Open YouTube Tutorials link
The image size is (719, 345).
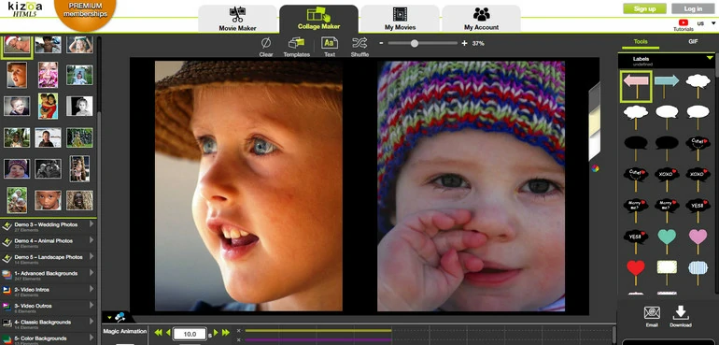[684, 25]
